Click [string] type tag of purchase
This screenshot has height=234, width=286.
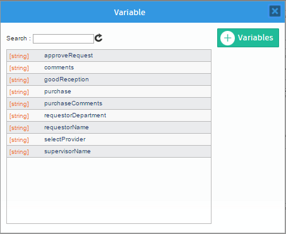pyautogui.click(x=19, y=92)
